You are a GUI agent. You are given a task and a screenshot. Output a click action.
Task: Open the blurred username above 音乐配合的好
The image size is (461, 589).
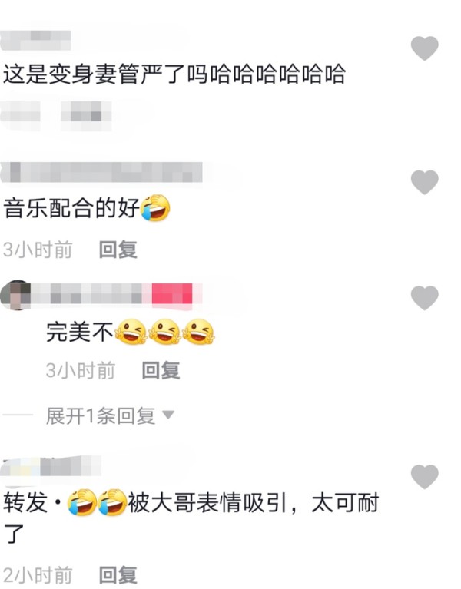(102, 173)
